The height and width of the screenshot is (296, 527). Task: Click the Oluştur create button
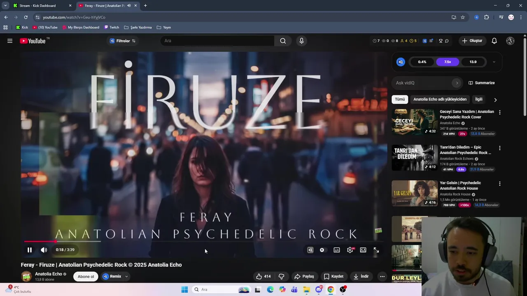(x=472, y=41)
